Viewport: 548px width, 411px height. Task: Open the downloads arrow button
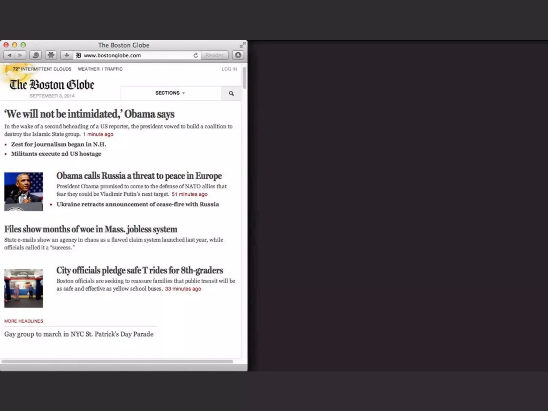pos(238,55)
